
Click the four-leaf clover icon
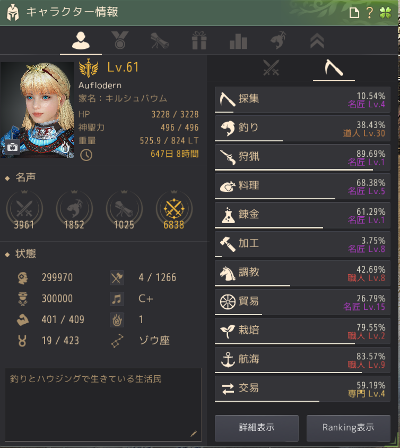point(386,13)
